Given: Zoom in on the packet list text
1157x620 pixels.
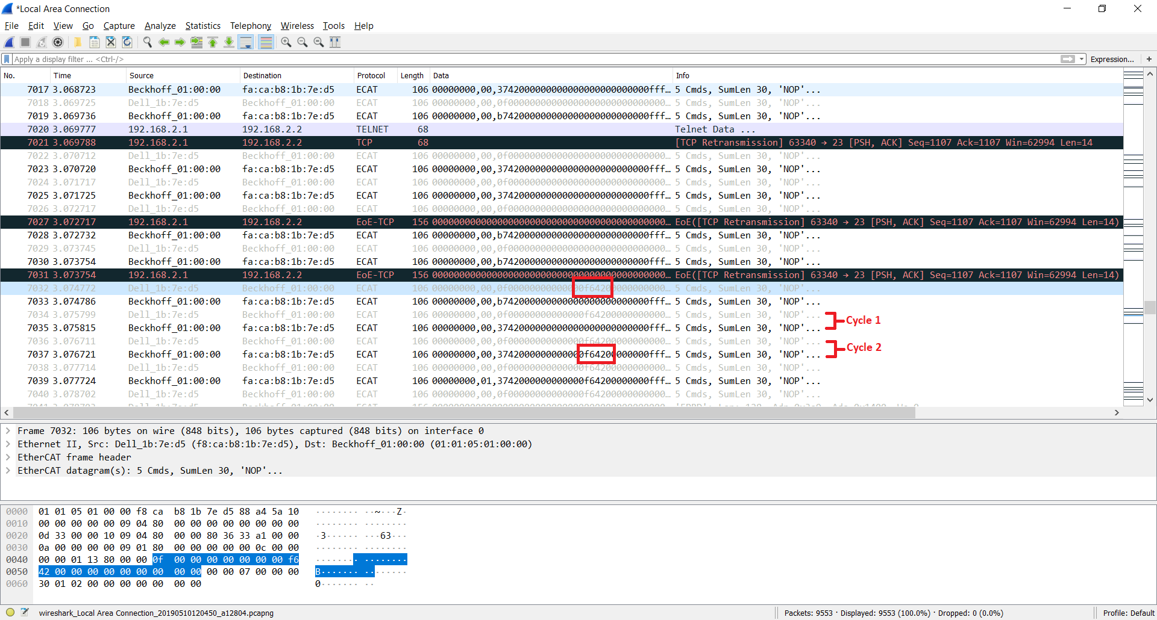Looking at the screenshot, I should 286,42.
